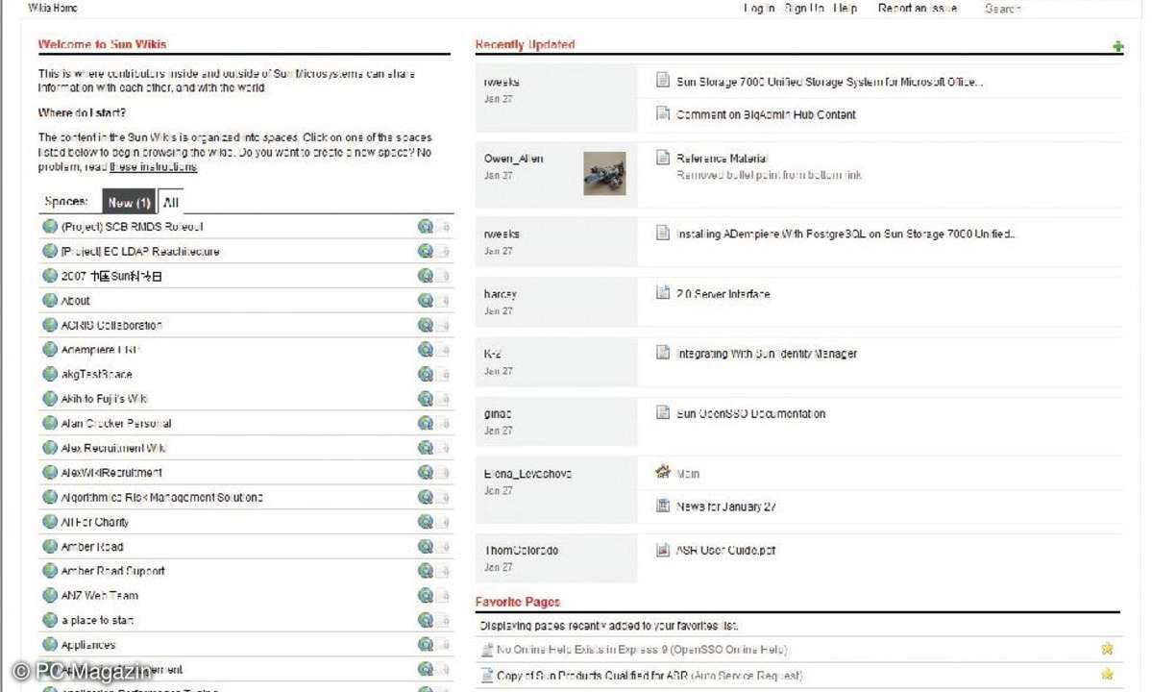
Task: Open the harcey user link
Action: coord(501,294)
